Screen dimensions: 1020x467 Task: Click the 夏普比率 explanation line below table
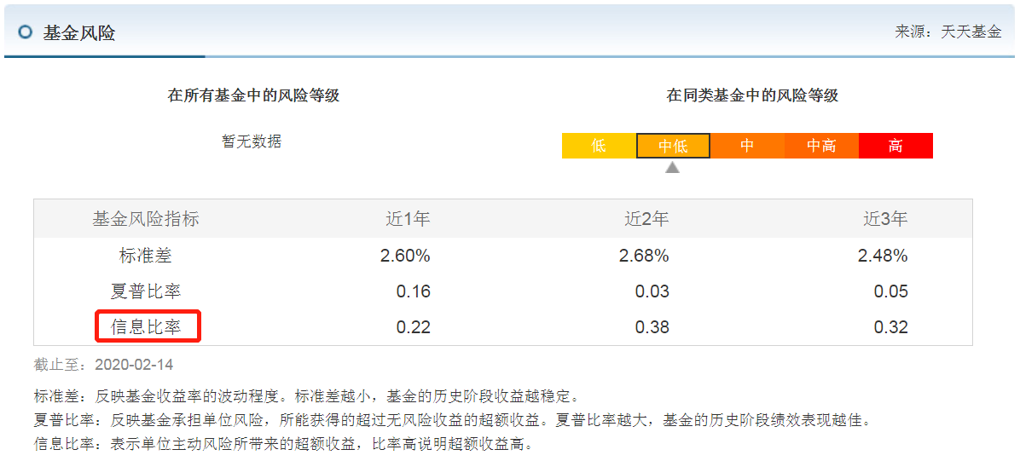451,420
